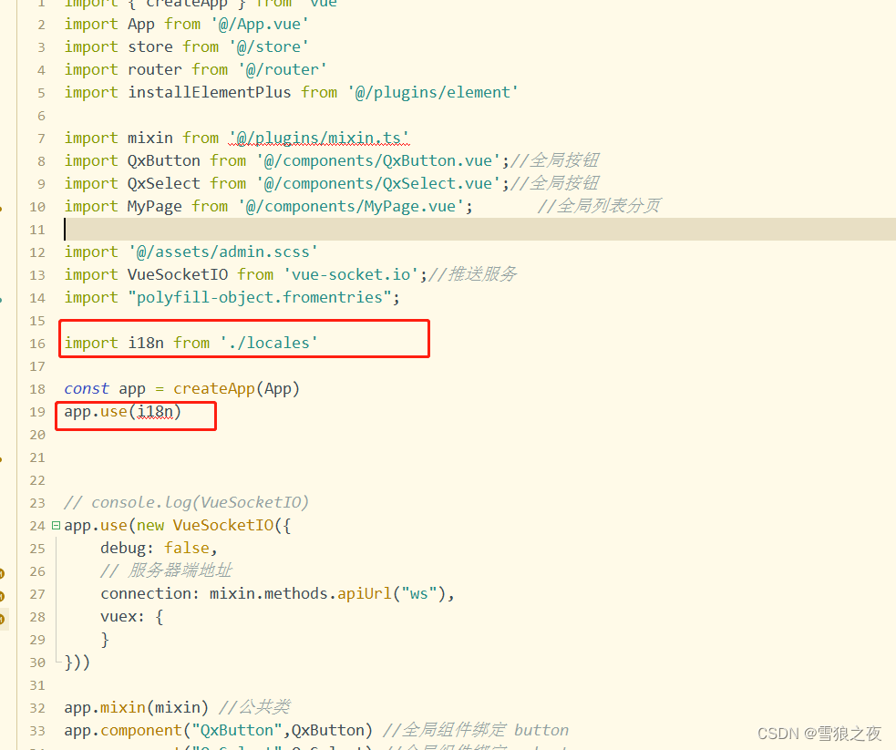Follow the underlined '@/plugins/mixin.ts' link
Viewport: 896px width, 750px height.
point(318,137)
